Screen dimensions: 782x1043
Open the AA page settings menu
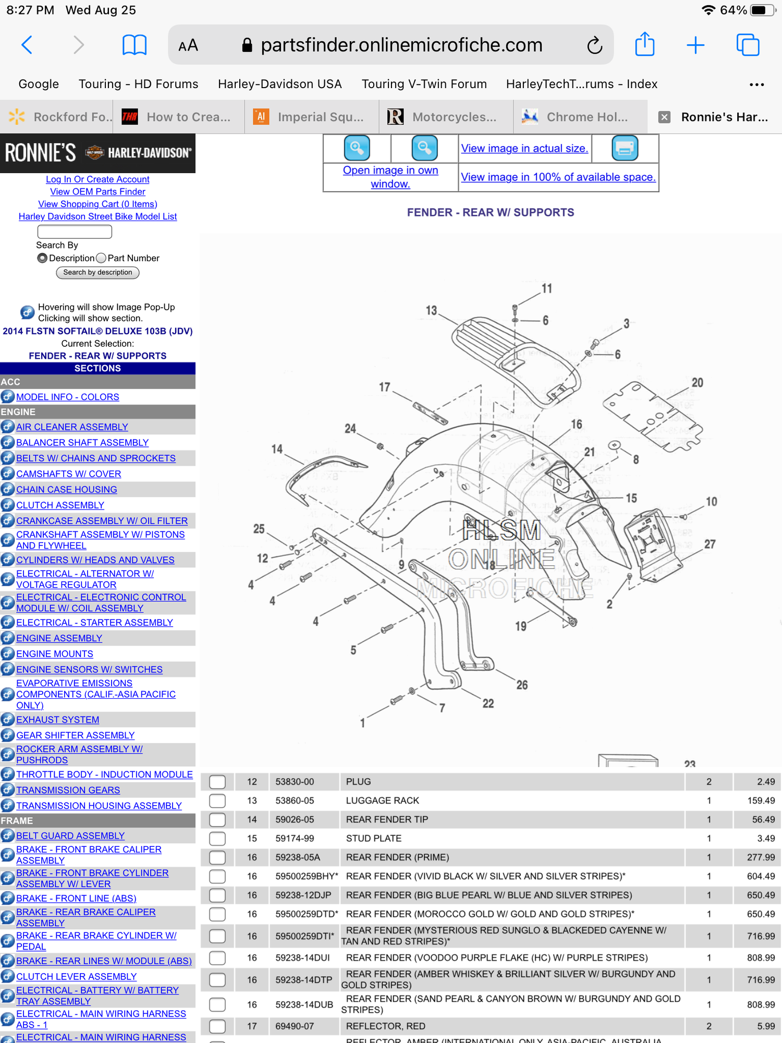pyautogui.click(x=188, y=46)
